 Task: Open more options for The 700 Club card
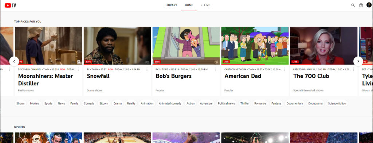click(x=353, y=69)
